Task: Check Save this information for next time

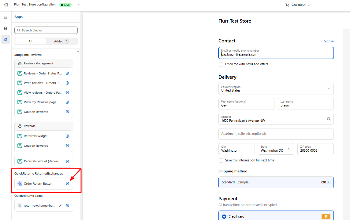Action: pyautogui.click(x=221, y=160)
